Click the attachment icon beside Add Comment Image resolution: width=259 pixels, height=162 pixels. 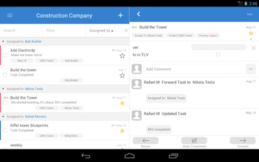click(251, 69)
